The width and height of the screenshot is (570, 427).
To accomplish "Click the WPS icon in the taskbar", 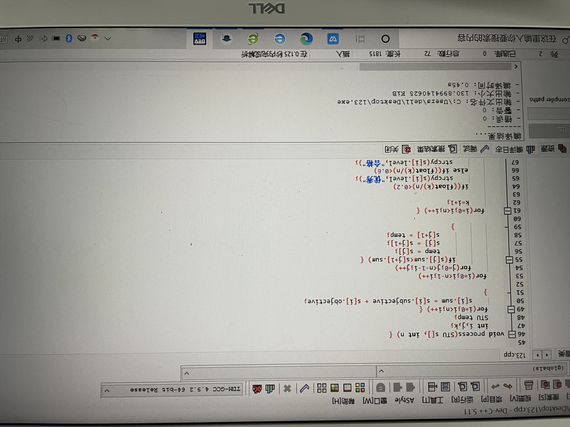I will pyautogui.click(x=333, y=39).
